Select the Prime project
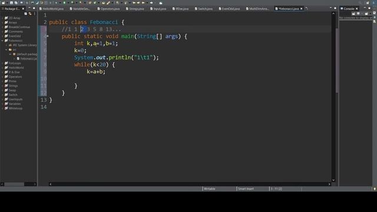The height and width of the screenshot is (212, 377). click(12, 81)
